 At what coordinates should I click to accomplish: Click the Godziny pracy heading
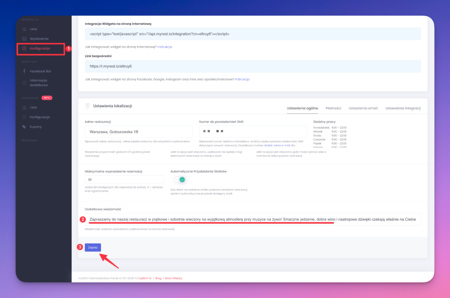point(324,122)
